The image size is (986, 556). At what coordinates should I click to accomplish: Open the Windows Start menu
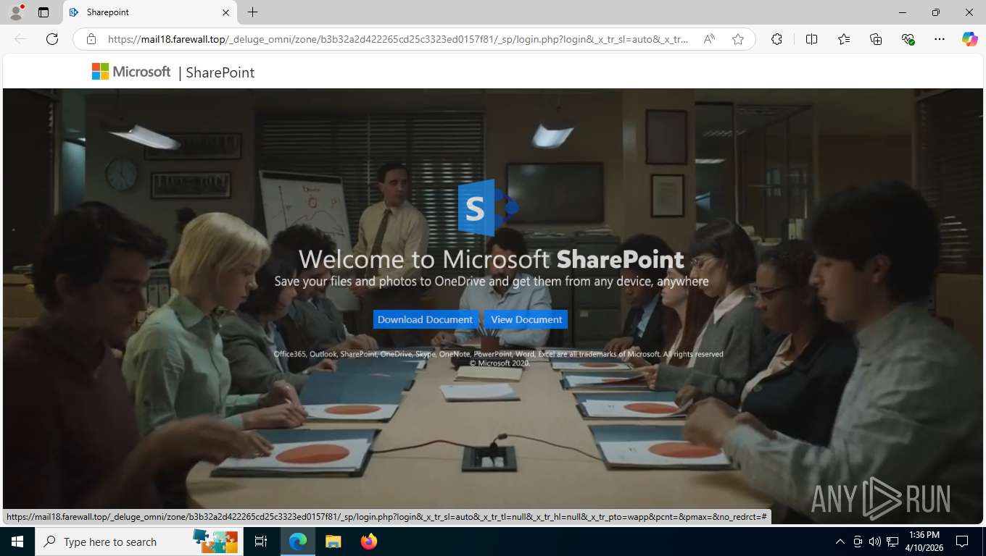17,542
